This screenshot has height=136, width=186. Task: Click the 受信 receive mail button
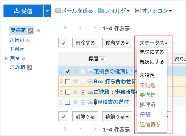[x=24, y=11]
